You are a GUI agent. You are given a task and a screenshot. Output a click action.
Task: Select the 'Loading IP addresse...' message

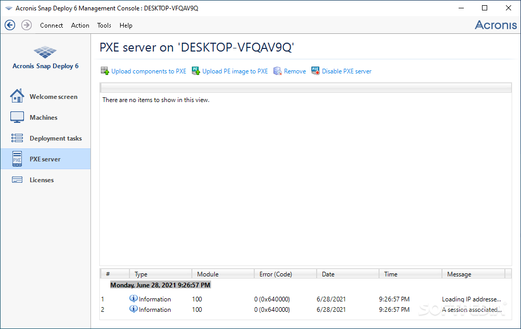tap(472, 299)
